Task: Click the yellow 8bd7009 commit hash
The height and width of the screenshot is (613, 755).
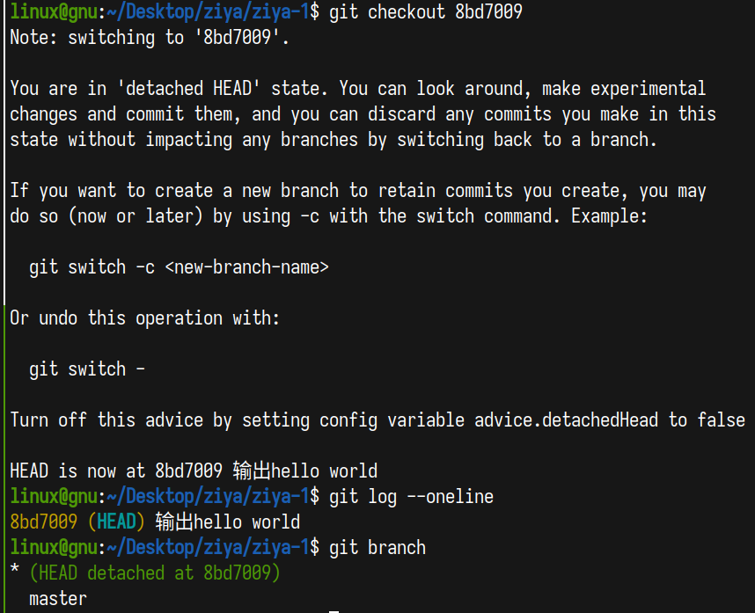Action: click(x=43, y=522)
